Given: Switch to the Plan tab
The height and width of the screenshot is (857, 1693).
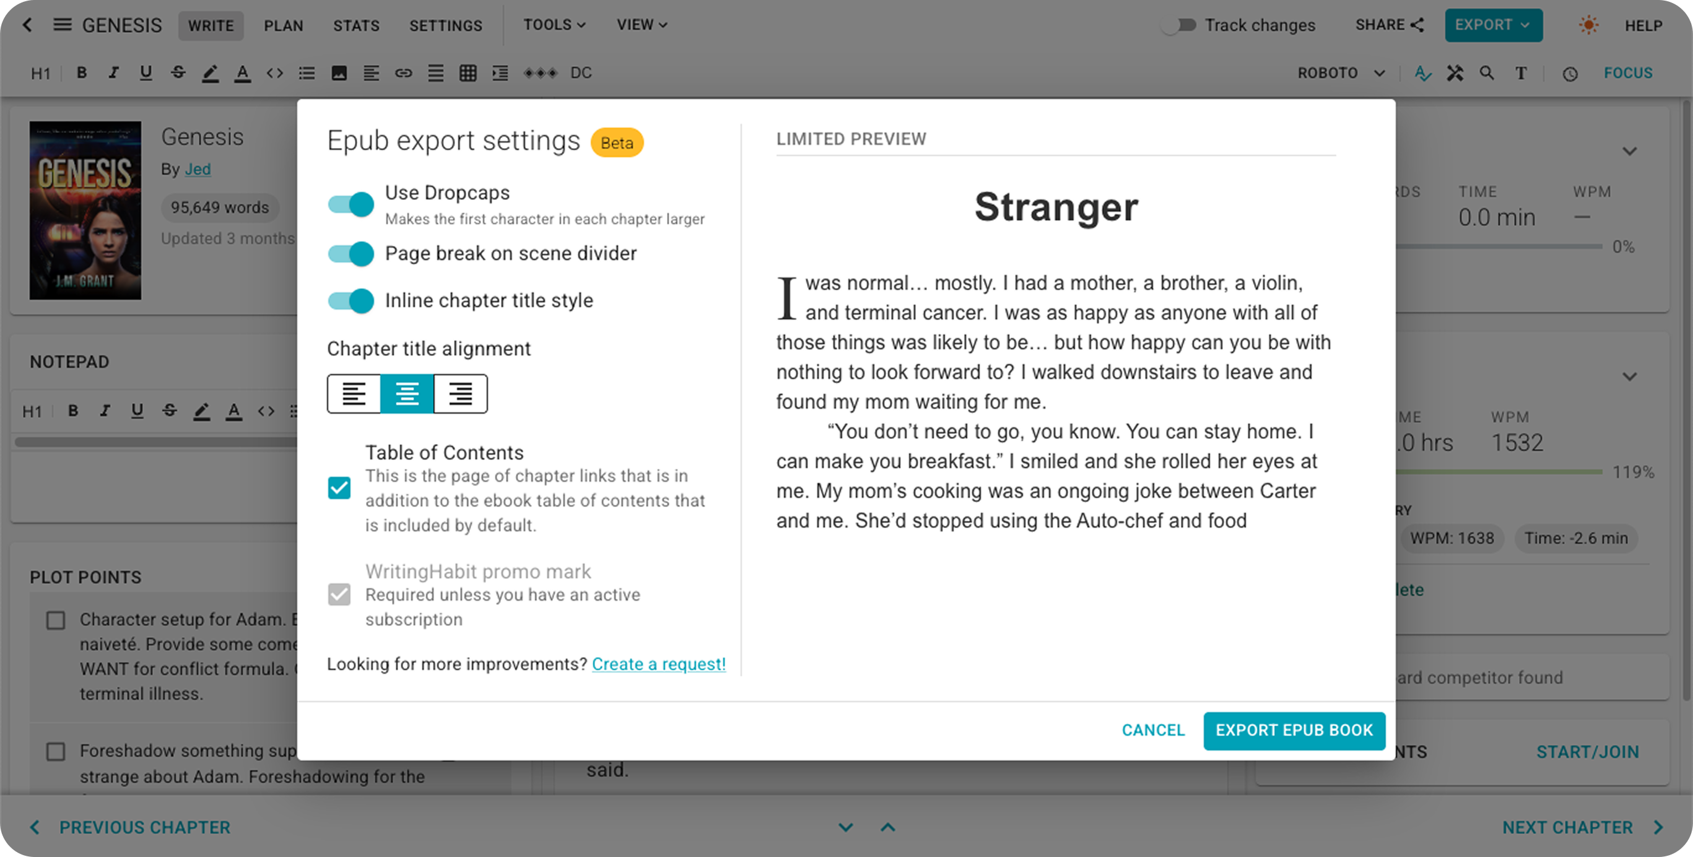Looking at the screenshot, I should pos(283,25).
